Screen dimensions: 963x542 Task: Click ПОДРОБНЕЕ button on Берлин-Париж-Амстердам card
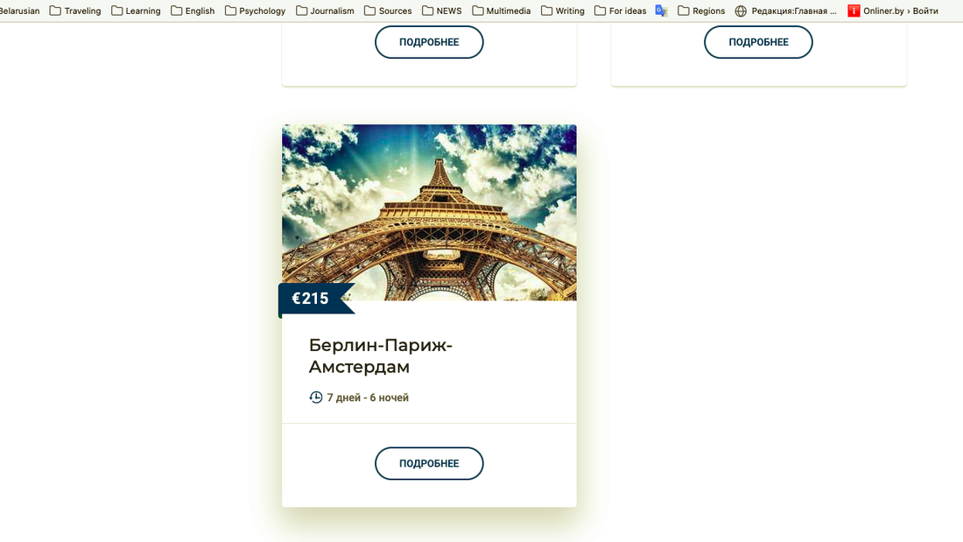click(429, 463)
